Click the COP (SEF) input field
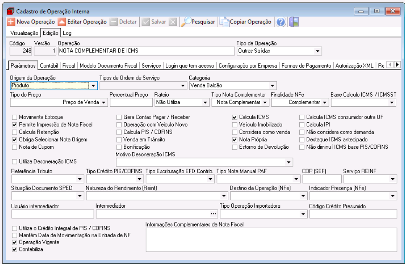This screenshot has width=405, height=264. 322,179
